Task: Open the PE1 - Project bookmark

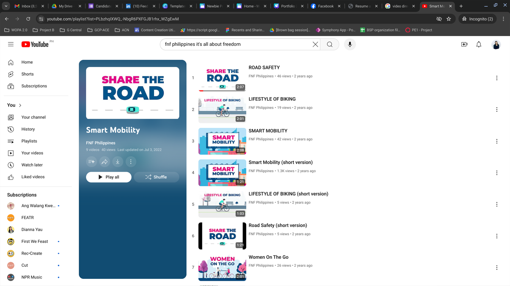Action: pos(419,30)
